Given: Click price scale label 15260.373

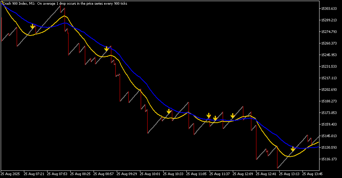Looking at the screenshot, I should (x=329, y=43).
